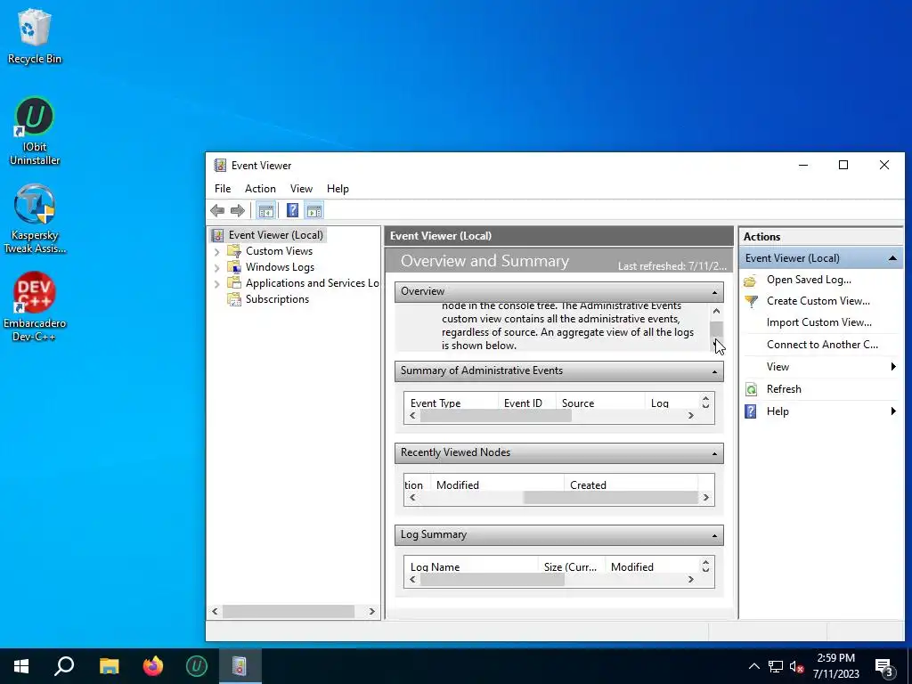Click the Event Viewer title bar icon
This screenshot has height=684, width=912.
pyautogui.click(x=220, y=165)
